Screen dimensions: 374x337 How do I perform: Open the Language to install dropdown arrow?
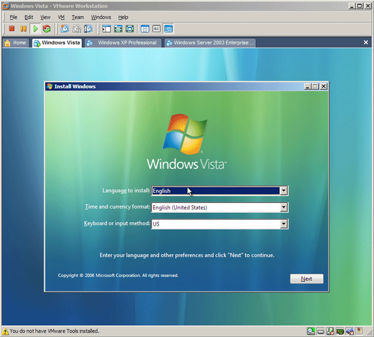click(x=284, y=190)
